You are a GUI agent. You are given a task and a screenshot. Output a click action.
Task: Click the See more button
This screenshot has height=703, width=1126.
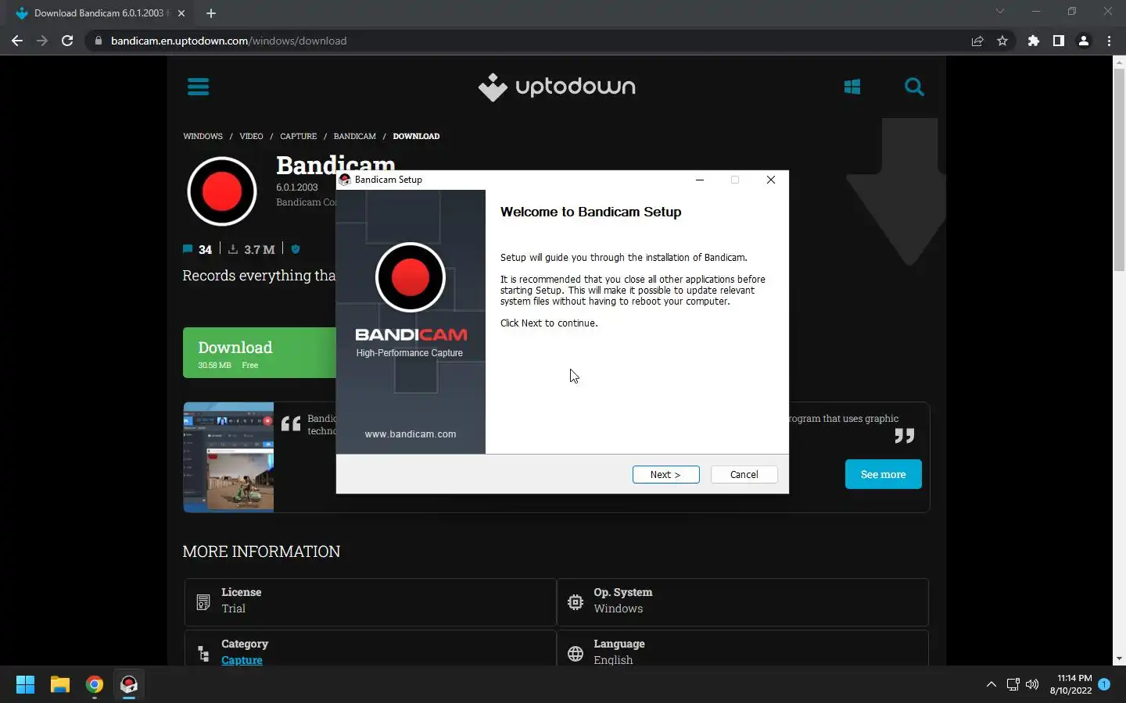[x=883, y=474]
